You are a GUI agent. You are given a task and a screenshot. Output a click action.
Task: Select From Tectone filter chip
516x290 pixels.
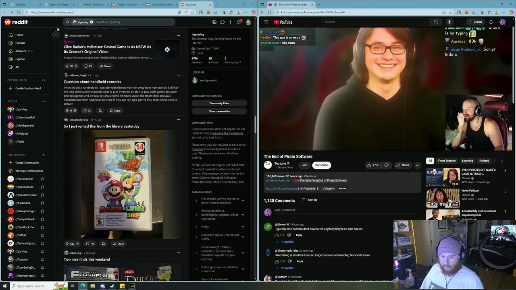pyautogui.click(x=447, y=161)
